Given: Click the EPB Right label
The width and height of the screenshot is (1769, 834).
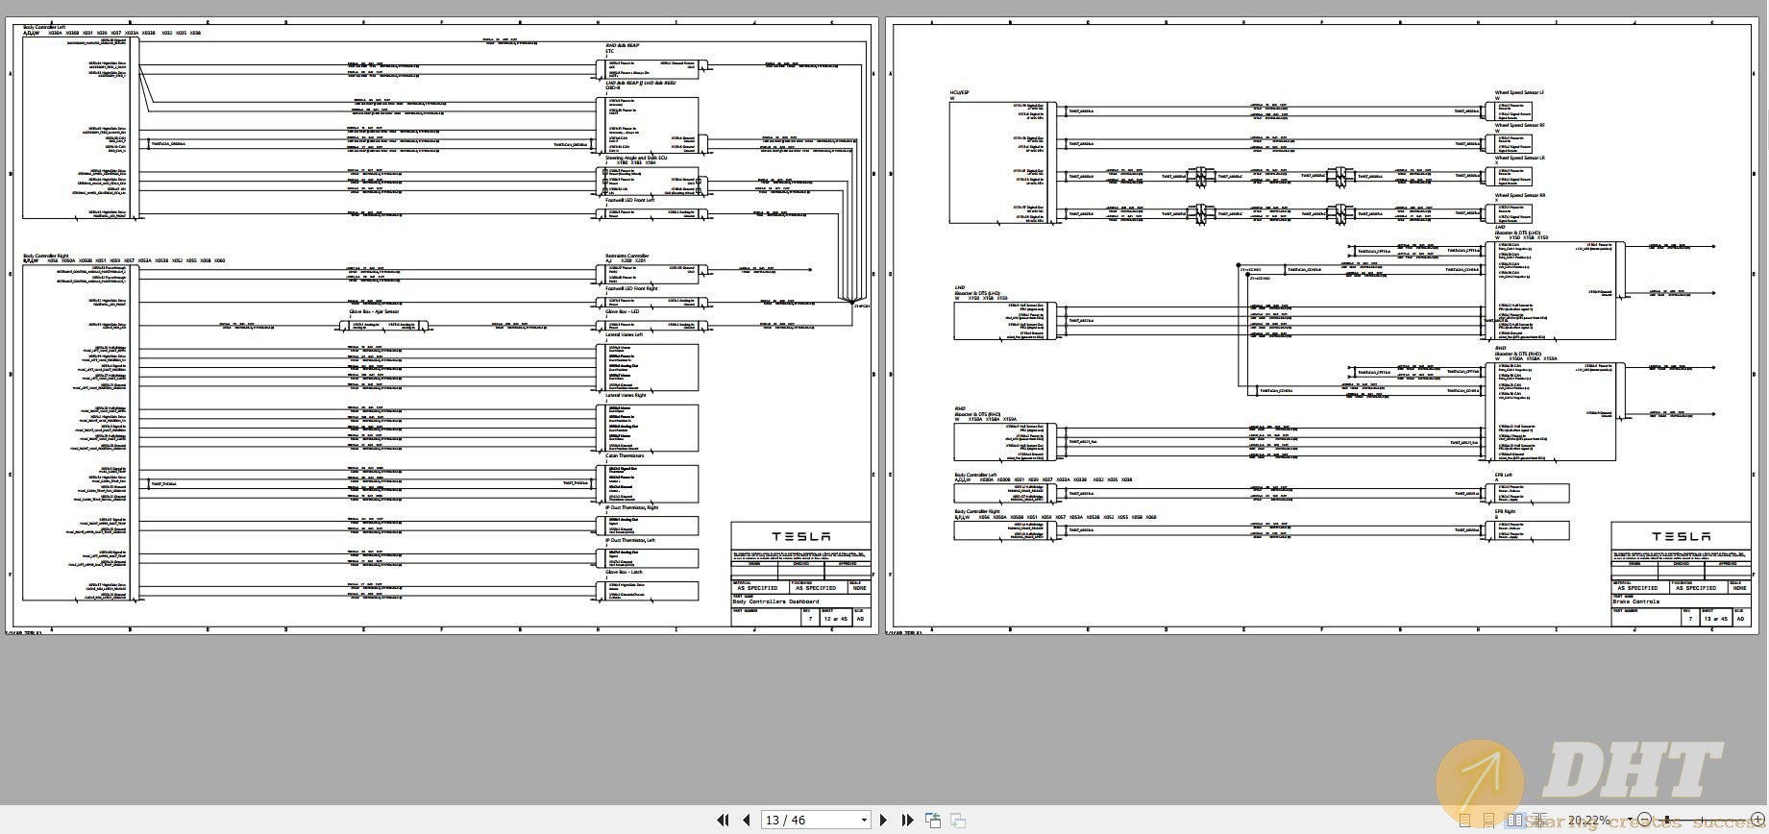Looking at the screenshot, I should (x=1505, y=511).
